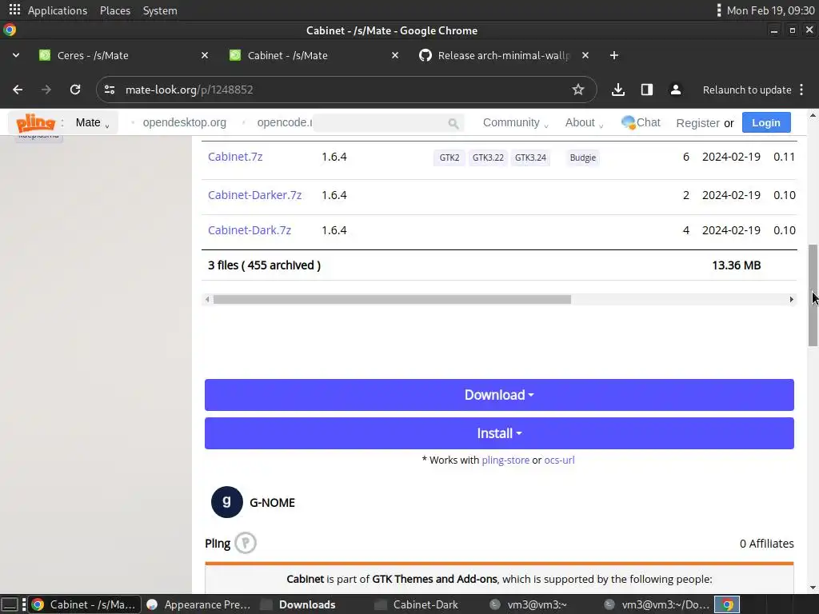The height and width of the screenshot is (614, 819).
Task: Open the Places menu
Action: [x=115, y=10]
